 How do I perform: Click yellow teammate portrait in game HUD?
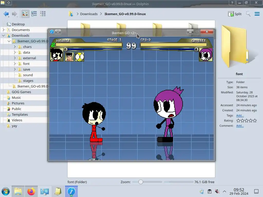coord(80,57)
